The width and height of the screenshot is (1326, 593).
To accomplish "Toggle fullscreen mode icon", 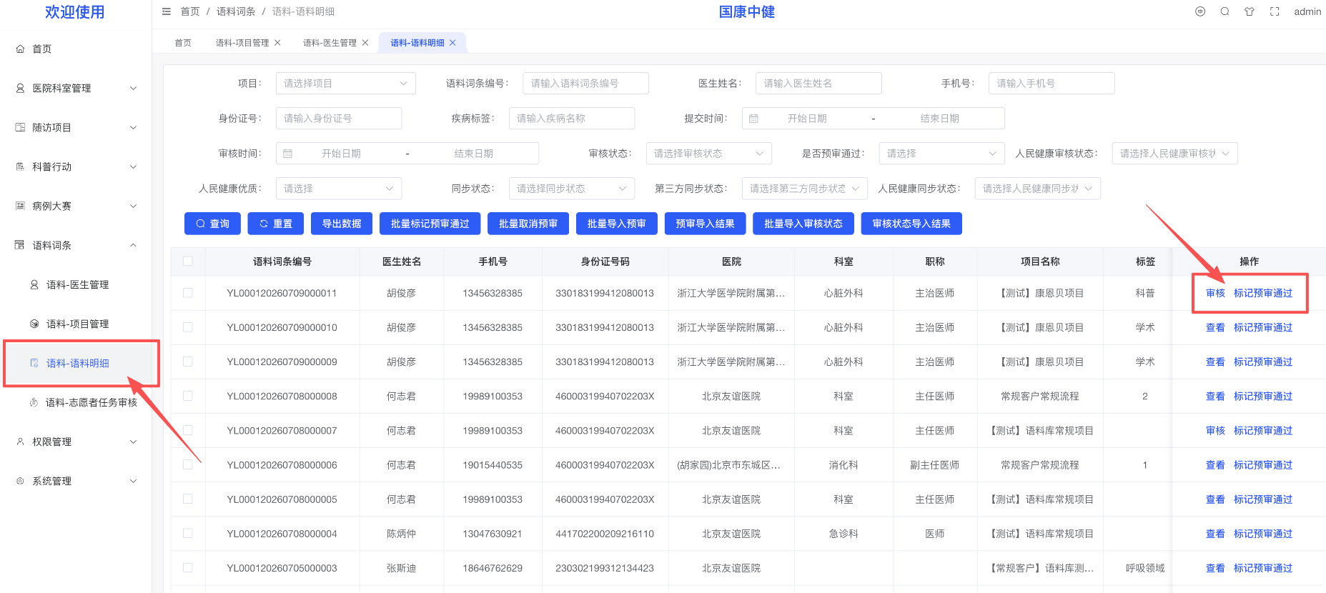I will click(1275, 11).
